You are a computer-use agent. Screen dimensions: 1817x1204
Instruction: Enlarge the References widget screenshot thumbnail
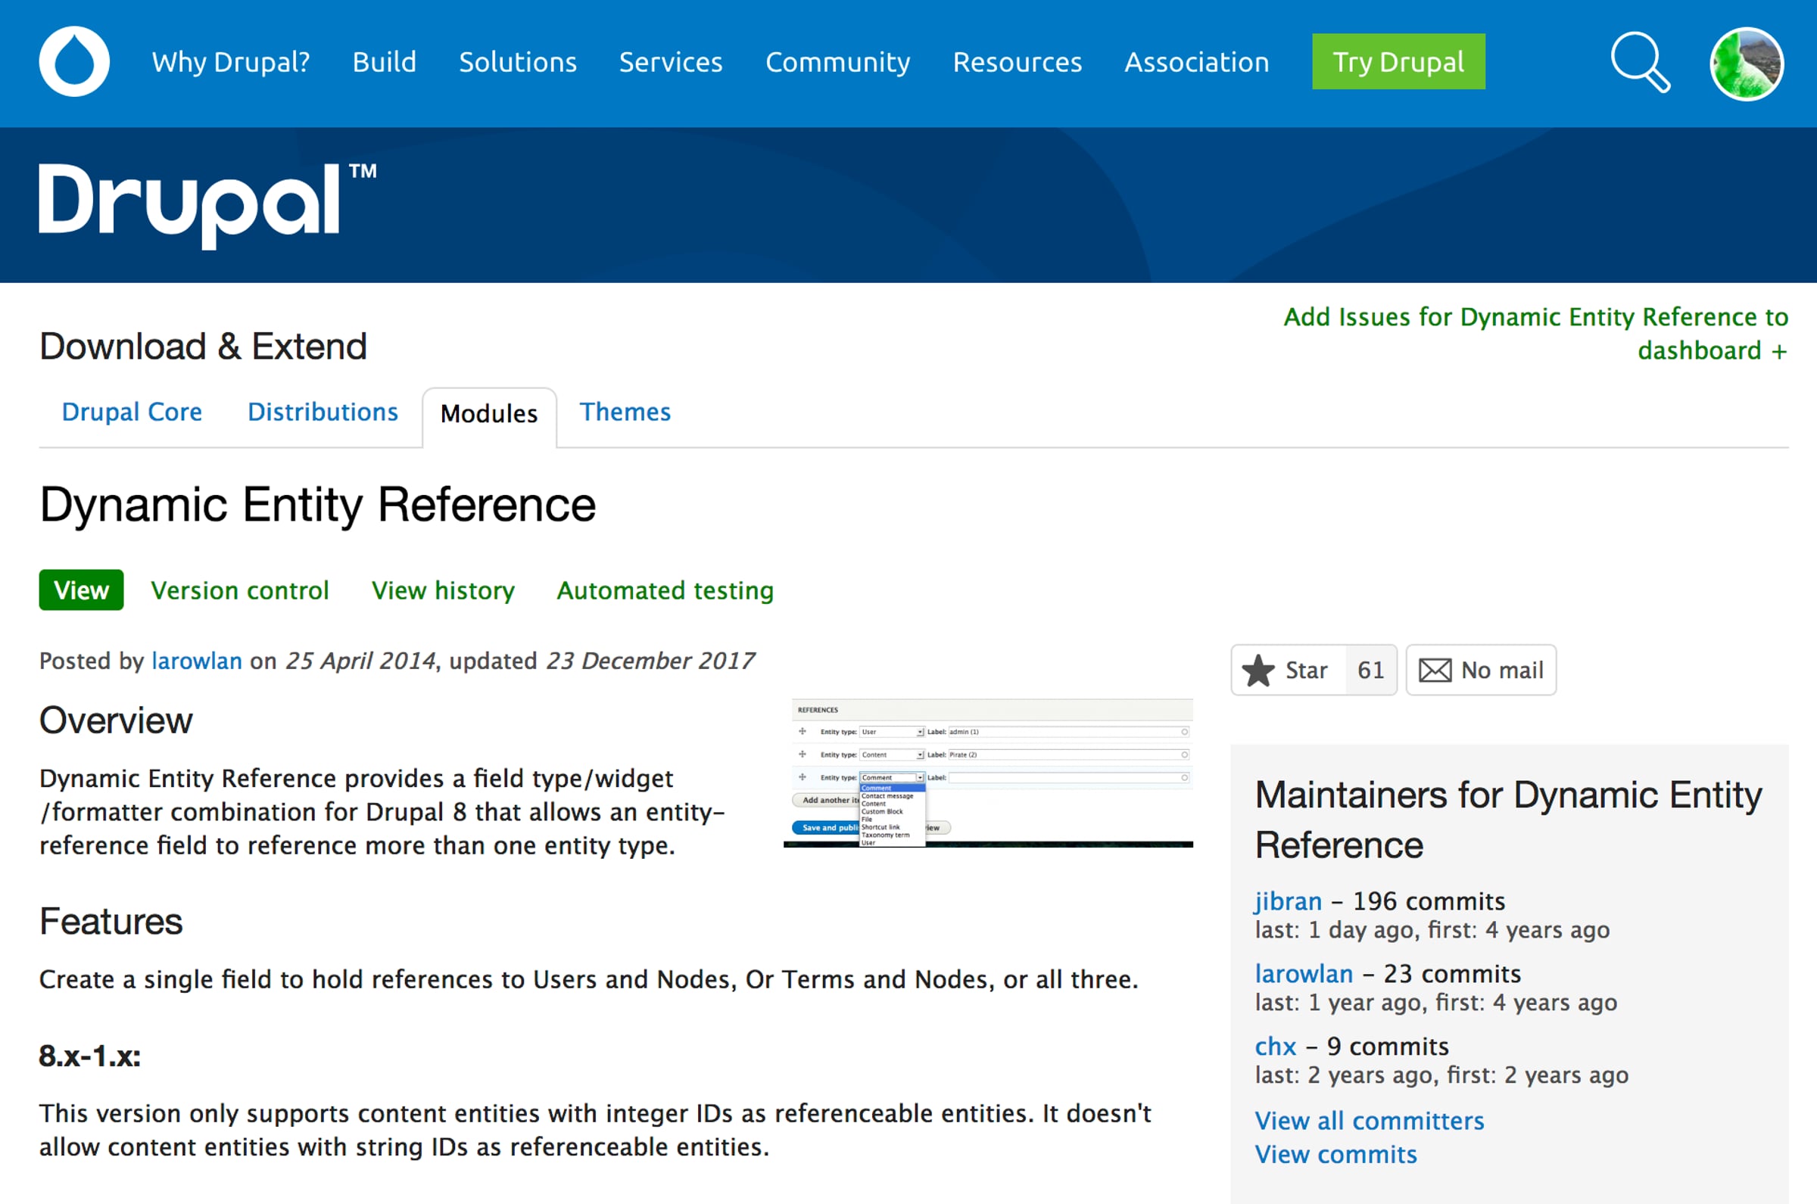(988, 773)
